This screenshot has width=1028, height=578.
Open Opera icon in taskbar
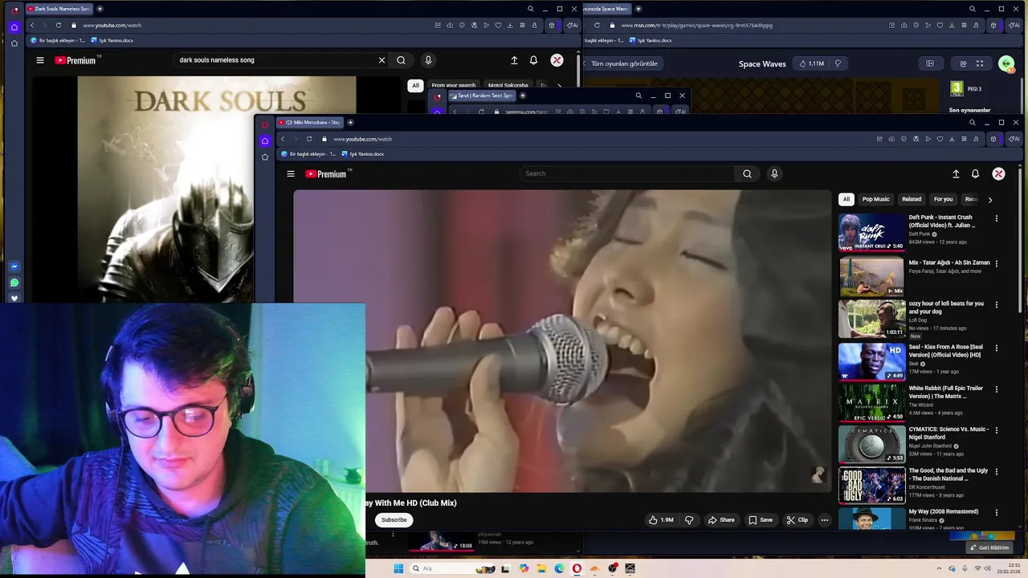coord(577,568)
